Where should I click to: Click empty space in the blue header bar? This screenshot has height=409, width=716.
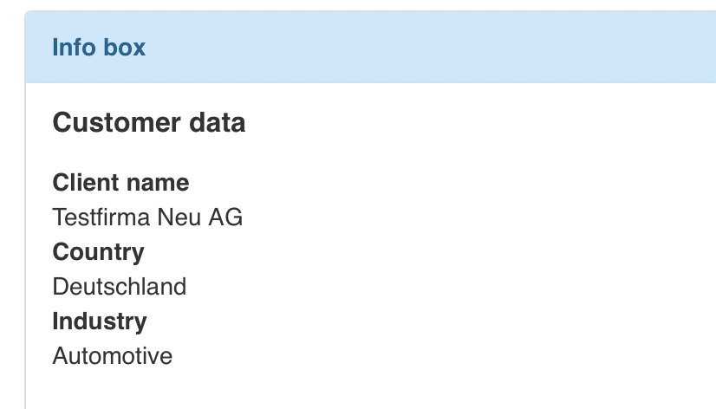click(x=433, y=47)
